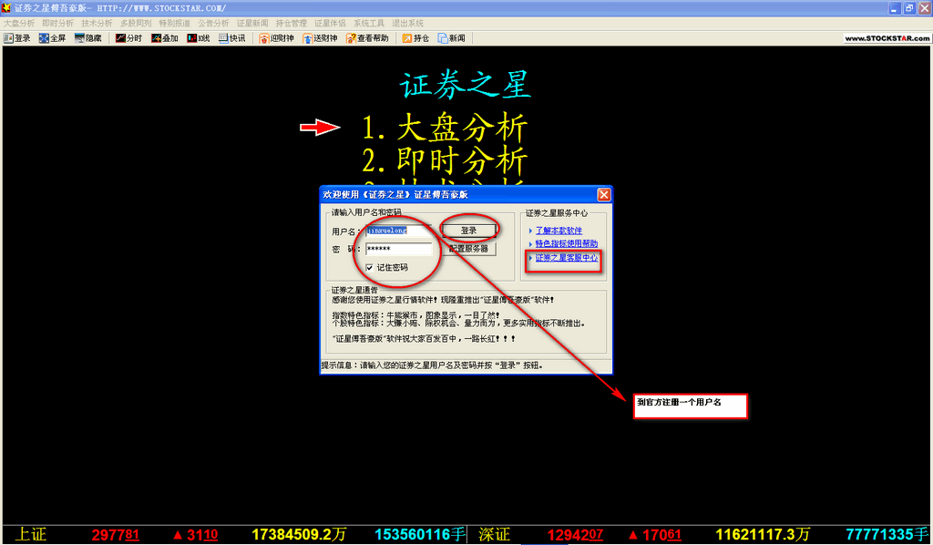Open the 快讯 news flash toolbar item

pyautogui.click(x=232, y=38)
